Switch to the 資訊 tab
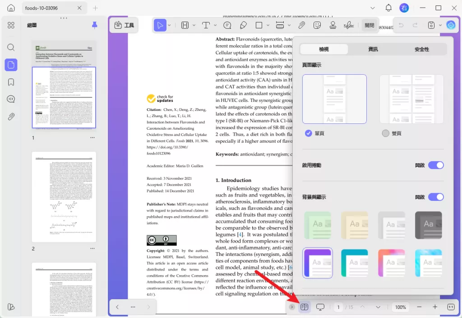 click(x=373, y=49)
